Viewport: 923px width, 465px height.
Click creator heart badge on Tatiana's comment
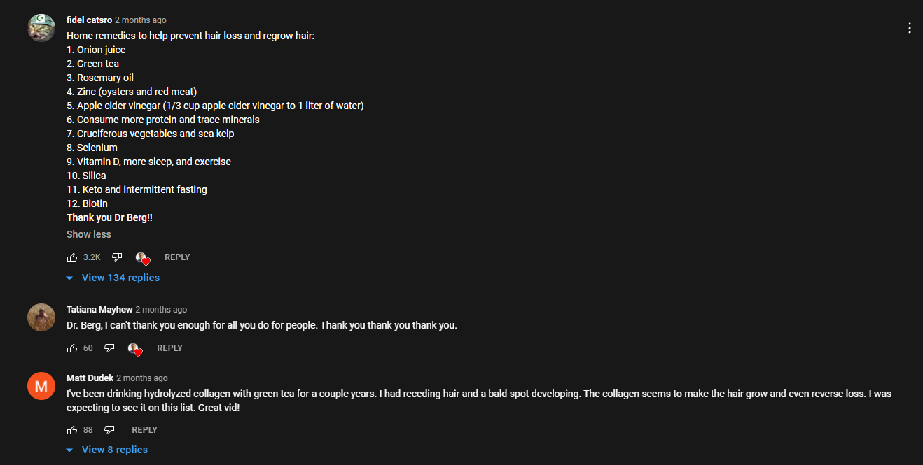[x=135, y=350]
